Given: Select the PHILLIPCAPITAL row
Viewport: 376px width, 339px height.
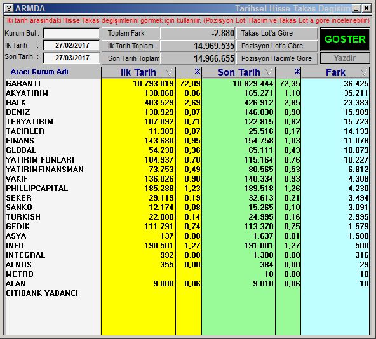Looking at the screenshot, I should [187, 188].
